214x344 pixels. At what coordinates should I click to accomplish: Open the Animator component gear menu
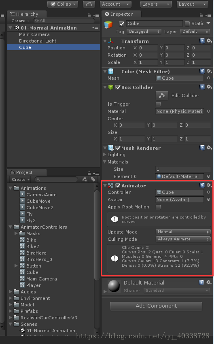209,185
